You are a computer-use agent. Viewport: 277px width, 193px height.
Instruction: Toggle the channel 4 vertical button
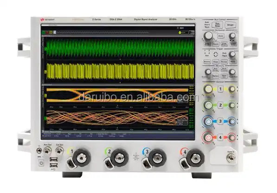tap(220, 137)
